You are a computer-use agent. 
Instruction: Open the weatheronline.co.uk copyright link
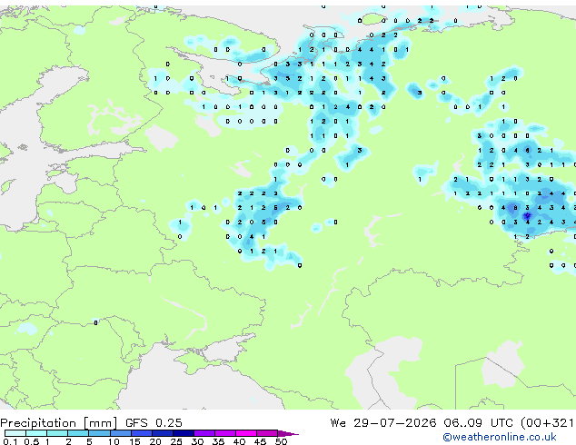click(x=500, y=437)
